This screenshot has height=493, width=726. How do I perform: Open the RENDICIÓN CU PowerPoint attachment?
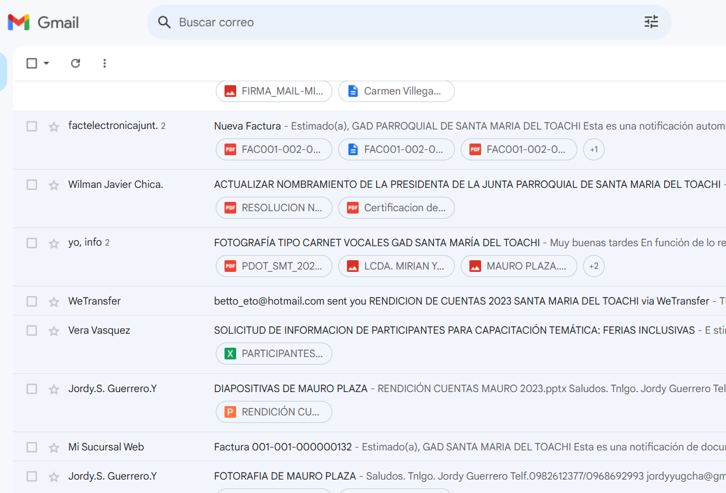[x=274, y=412]
